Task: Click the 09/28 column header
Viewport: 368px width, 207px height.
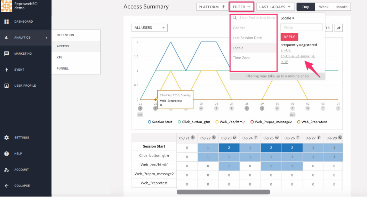Action: tap(334, 138)
